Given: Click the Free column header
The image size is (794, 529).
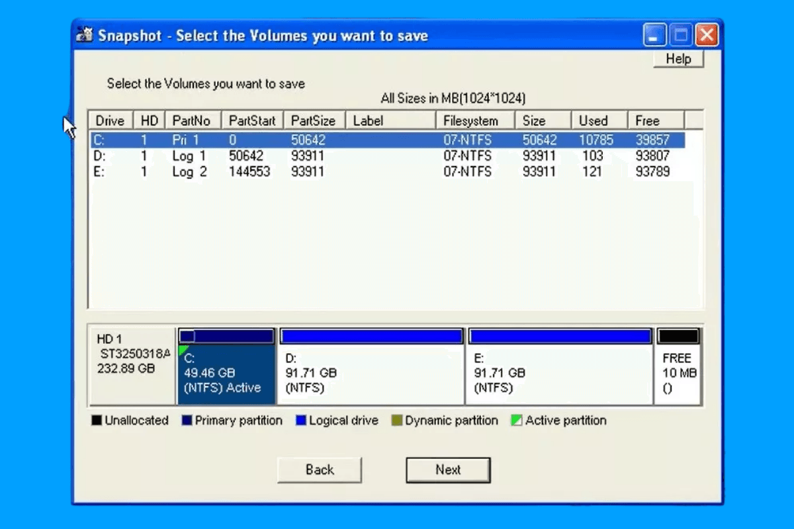Looking at the screenshot, I should pos(656,120).
